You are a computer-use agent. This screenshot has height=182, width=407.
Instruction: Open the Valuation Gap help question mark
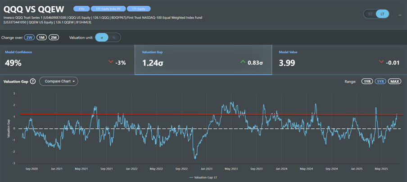33,82
